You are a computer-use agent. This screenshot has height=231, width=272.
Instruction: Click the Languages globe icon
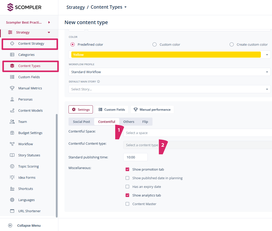coord(12,200)
